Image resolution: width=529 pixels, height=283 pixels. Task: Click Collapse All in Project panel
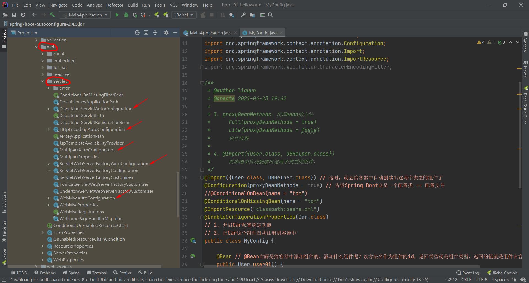tap(155, 33)
